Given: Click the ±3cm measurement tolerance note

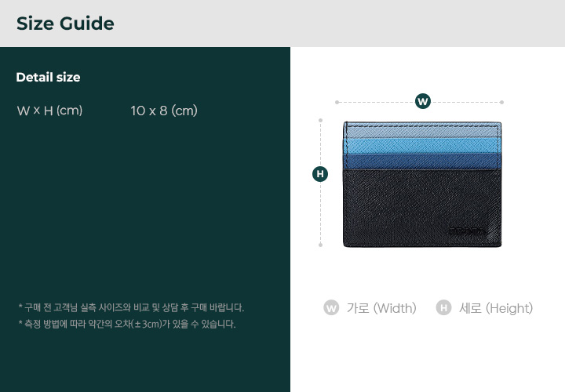Looking at the screenshot, I should pyautogui.click(x=127, y=324).
